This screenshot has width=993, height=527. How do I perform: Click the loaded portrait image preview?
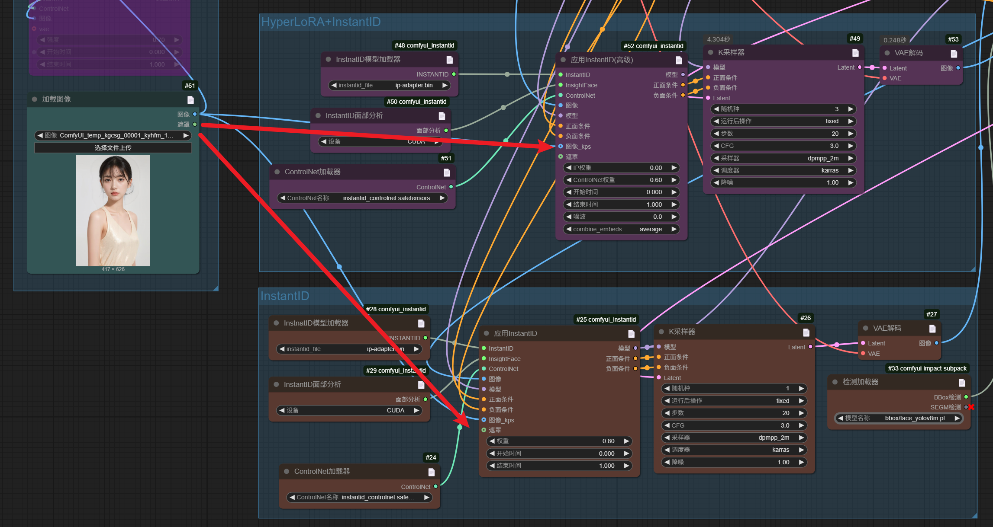(x=113, y=211)
